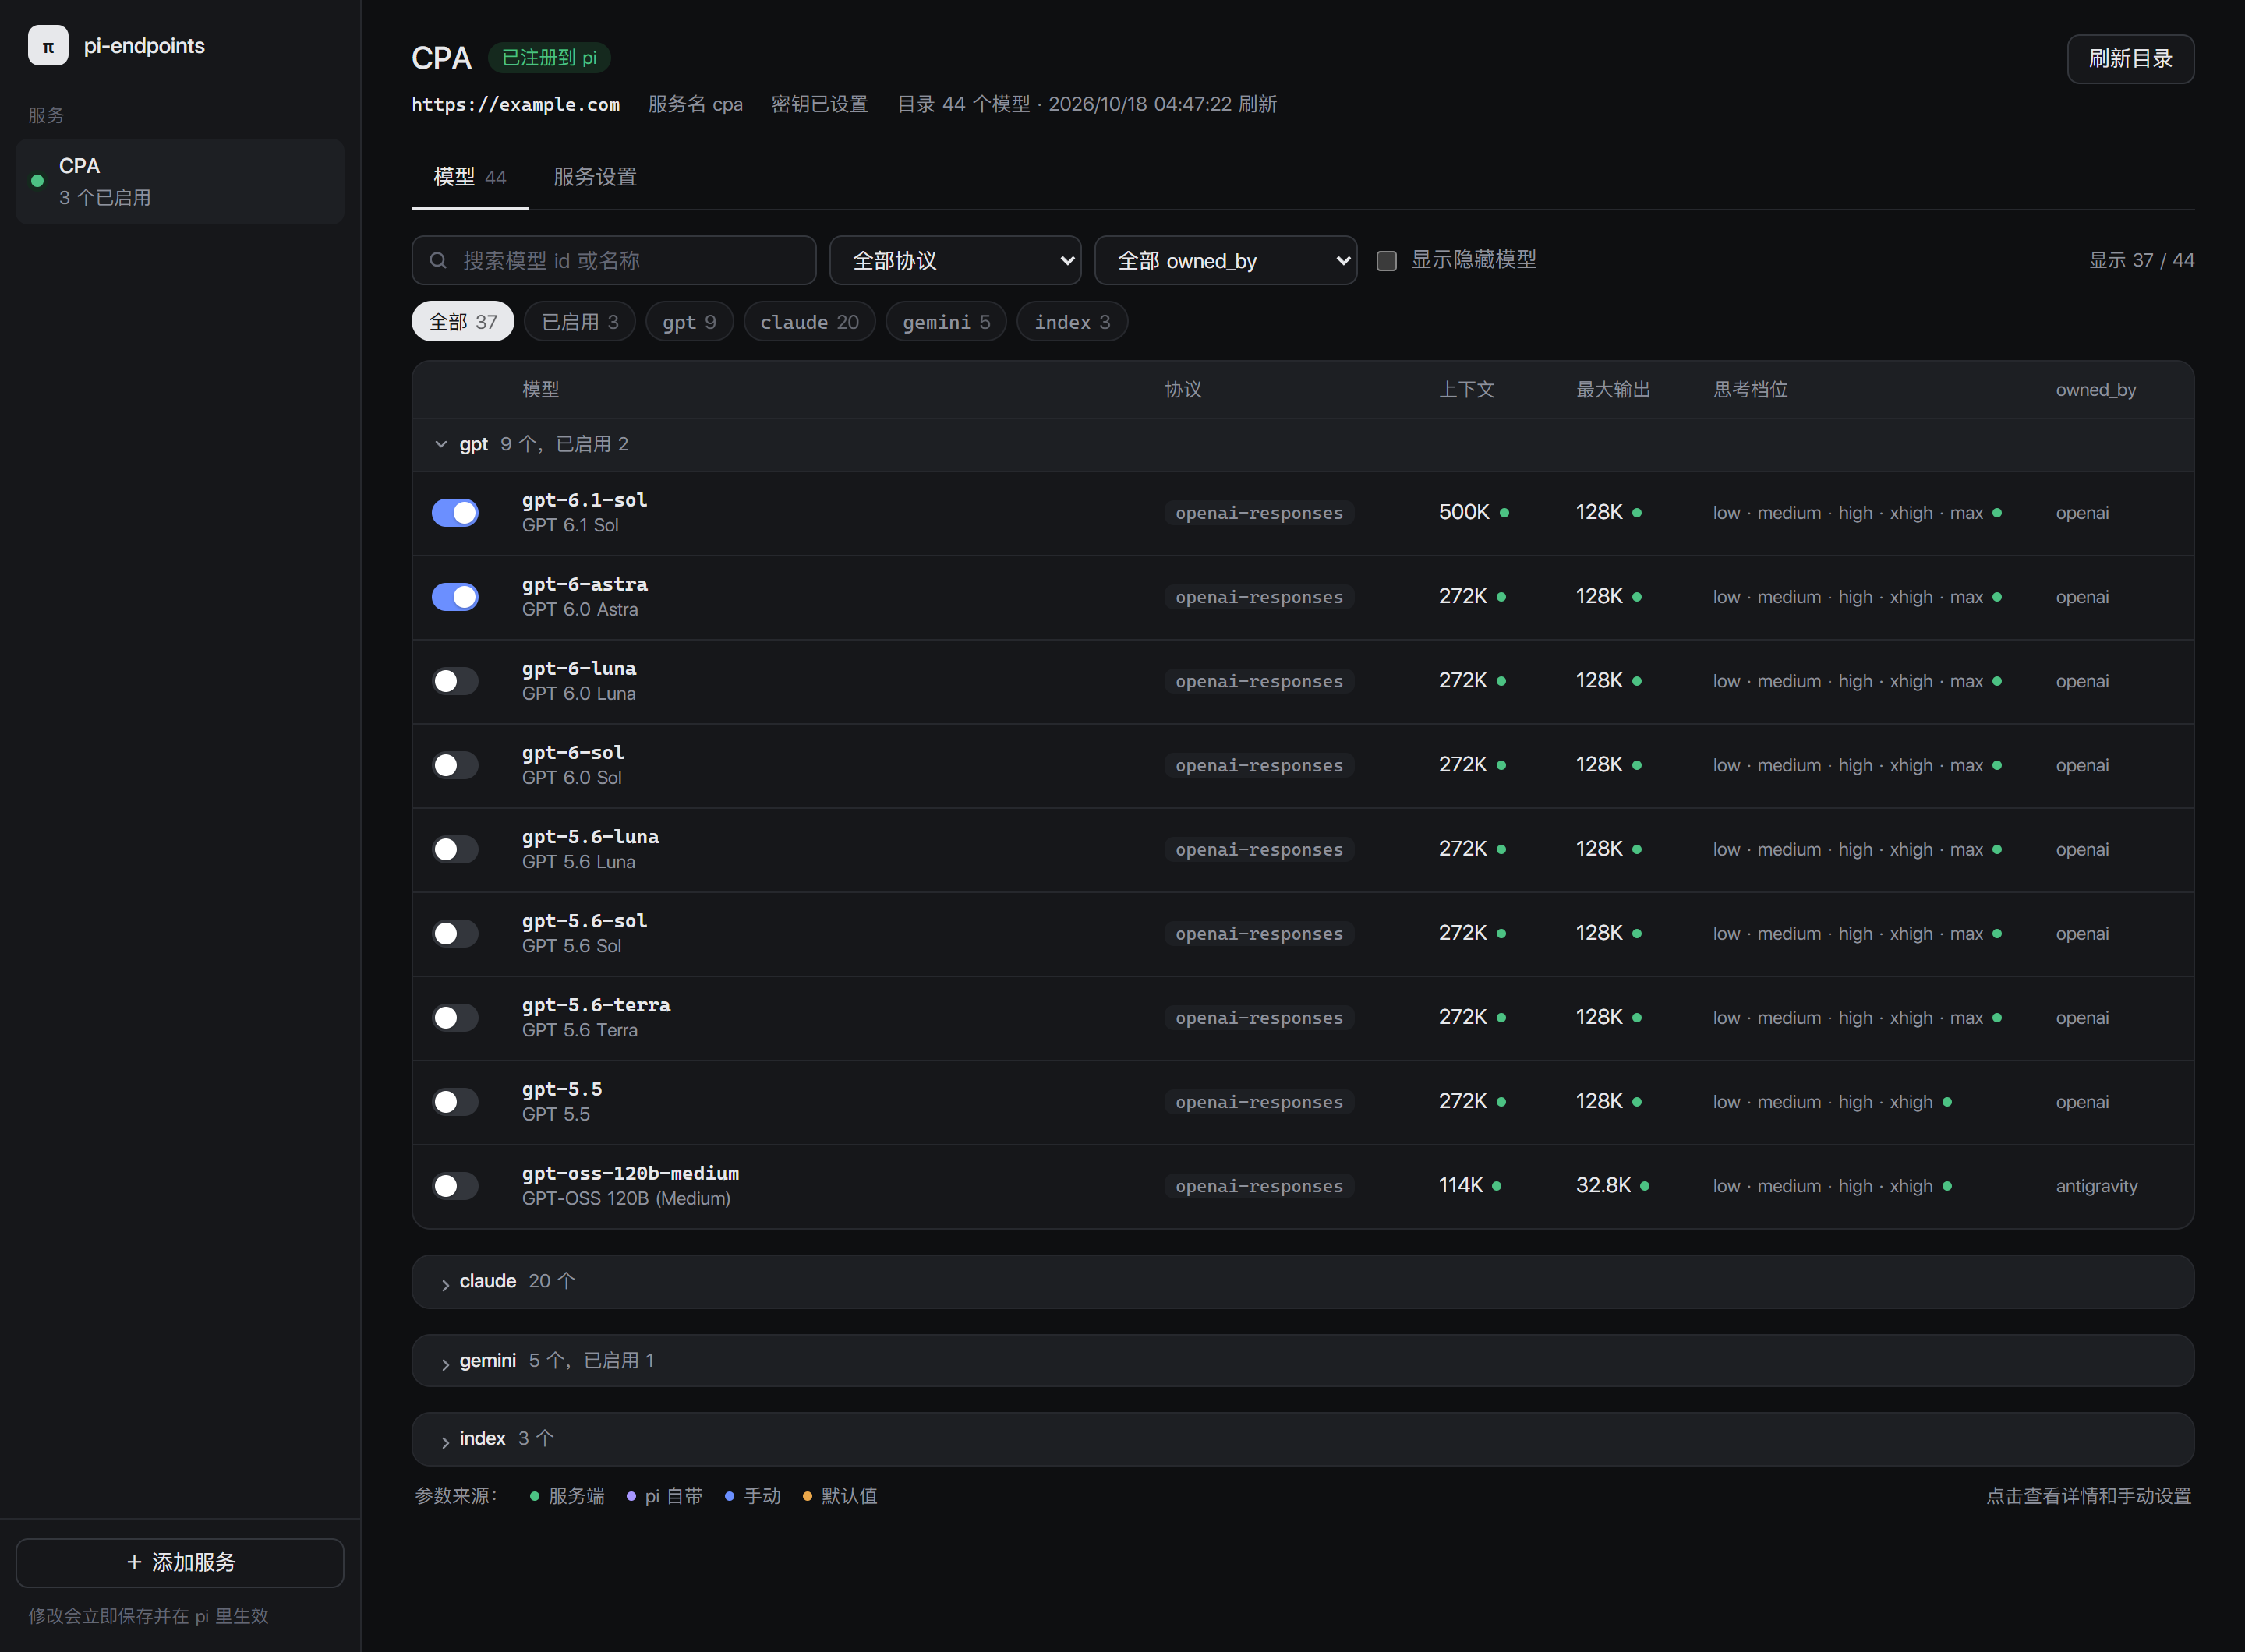Filter by the claude 20 chip
The width and height of the screenshot is (2245, 1652).
(x=809, y=322)
